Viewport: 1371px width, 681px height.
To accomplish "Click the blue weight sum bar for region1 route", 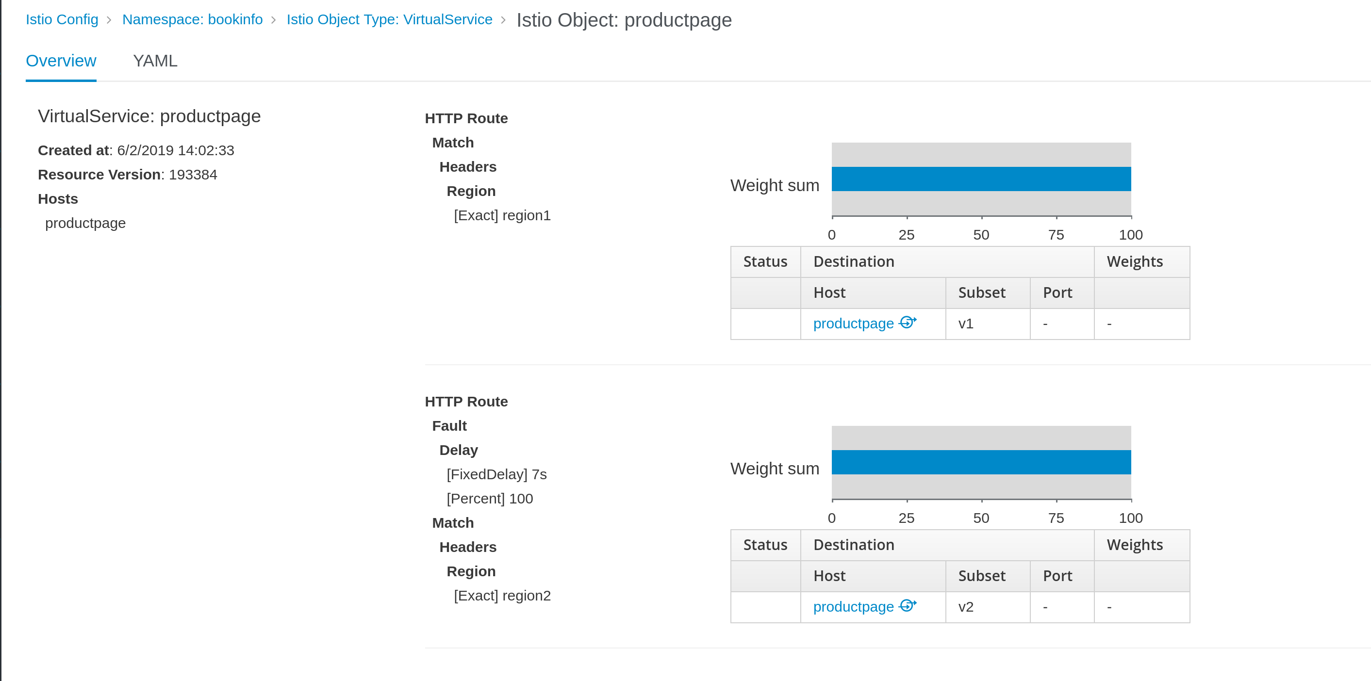I will [981, 179].
